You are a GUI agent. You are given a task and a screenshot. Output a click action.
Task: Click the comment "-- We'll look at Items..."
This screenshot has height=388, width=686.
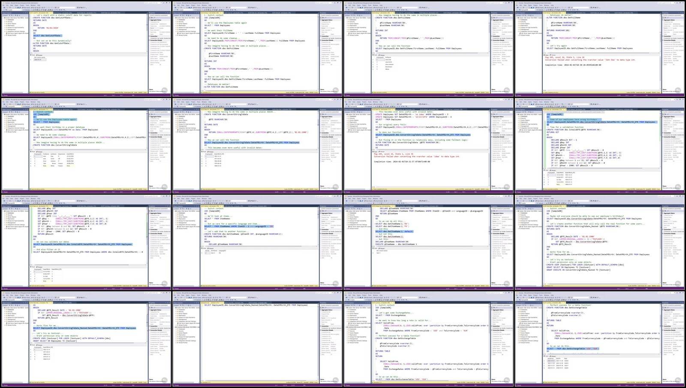coord(217,216)
